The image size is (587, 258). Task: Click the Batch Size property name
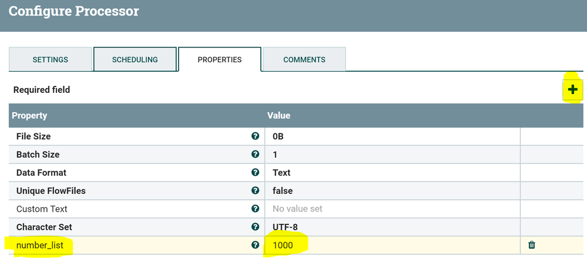(38, 155)
